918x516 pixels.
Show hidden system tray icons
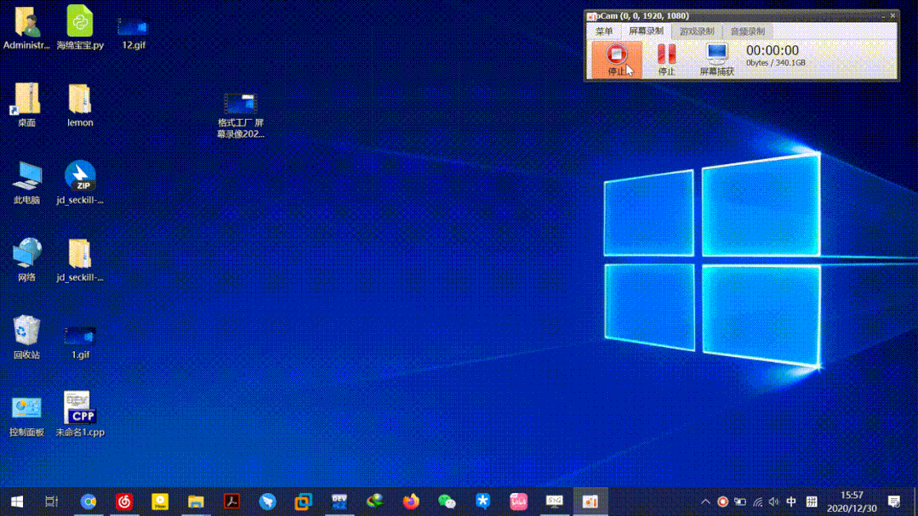tap(705, 502)
